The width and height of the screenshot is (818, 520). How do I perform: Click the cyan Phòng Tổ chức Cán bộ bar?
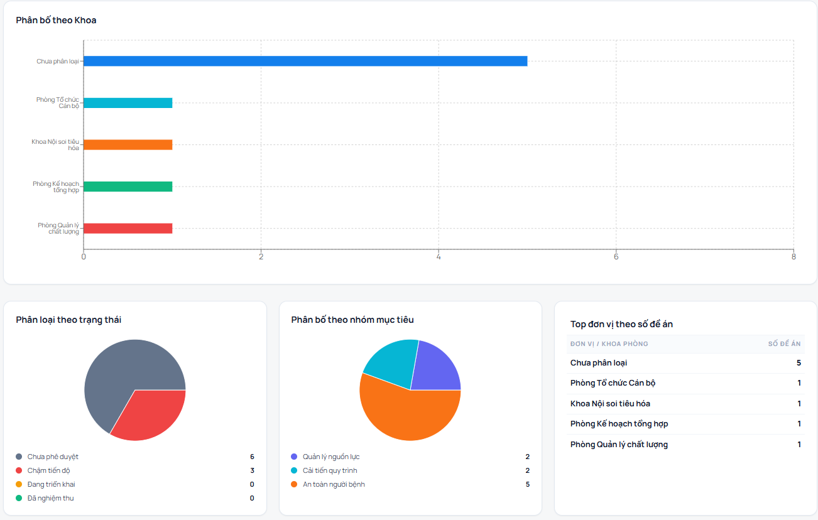128,103
